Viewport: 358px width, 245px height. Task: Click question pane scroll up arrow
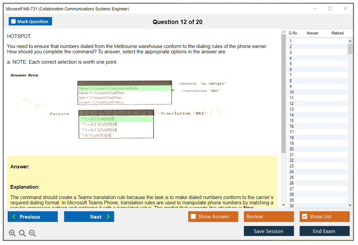pyautogui.click(x=283, y=32)
